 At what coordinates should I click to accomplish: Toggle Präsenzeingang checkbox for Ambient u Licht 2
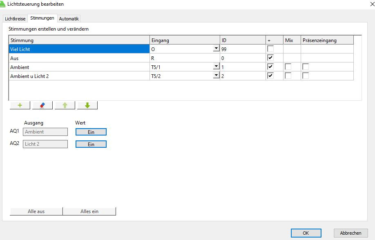(x=306, y=76)
